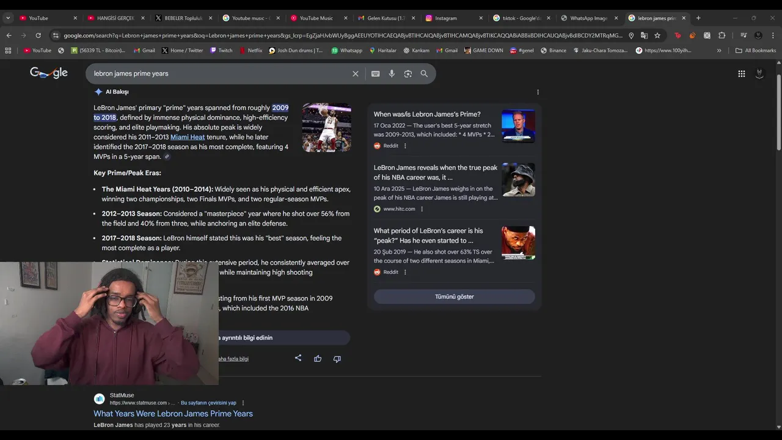Open Chrome's three-dot menu
The height and width of the screenshot is (440, 782).
[773, 35]
